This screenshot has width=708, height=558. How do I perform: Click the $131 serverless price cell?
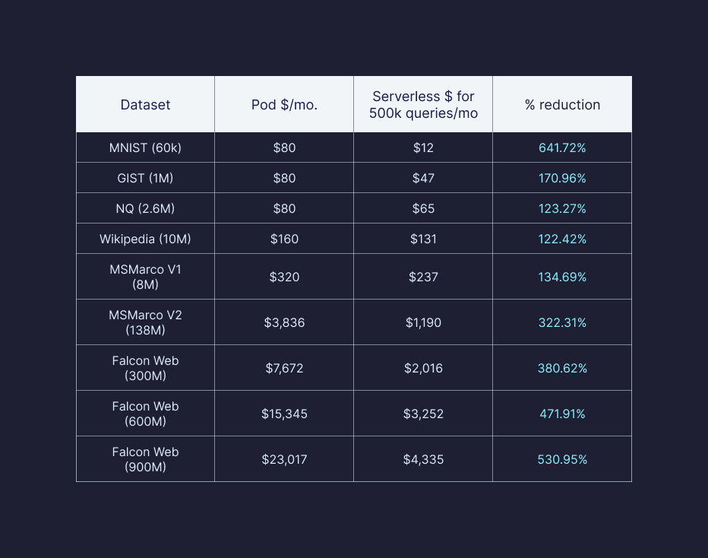[423, 239]
